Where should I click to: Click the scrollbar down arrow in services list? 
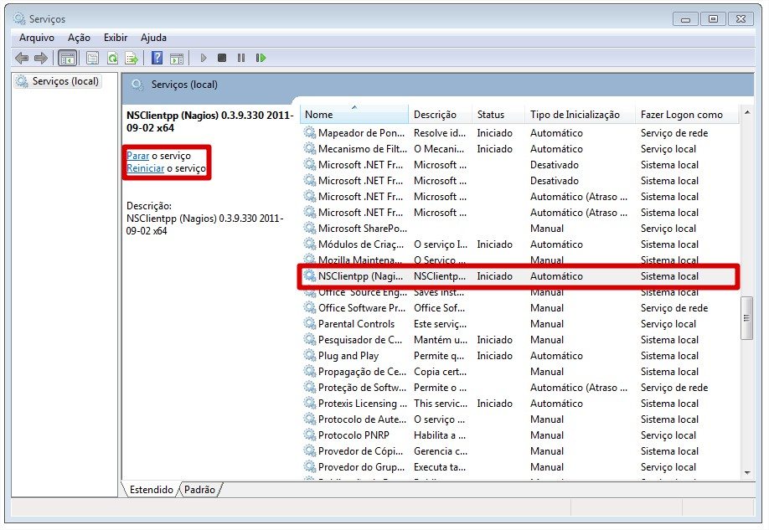tap(747, 473)
